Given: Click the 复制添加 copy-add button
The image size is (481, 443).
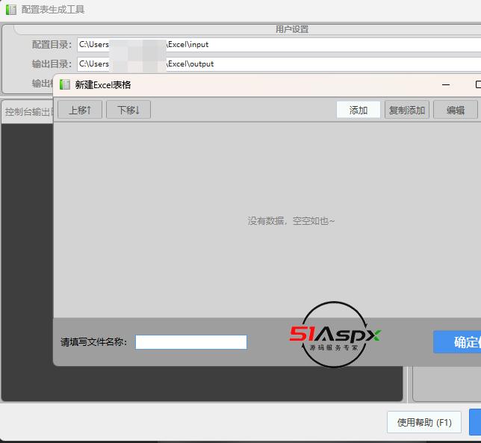Looking at the screenshot, I should tap(407, 110).
